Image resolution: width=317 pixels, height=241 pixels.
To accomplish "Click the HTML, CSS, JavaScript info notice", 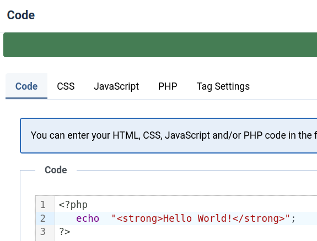I will coord(169,136).
